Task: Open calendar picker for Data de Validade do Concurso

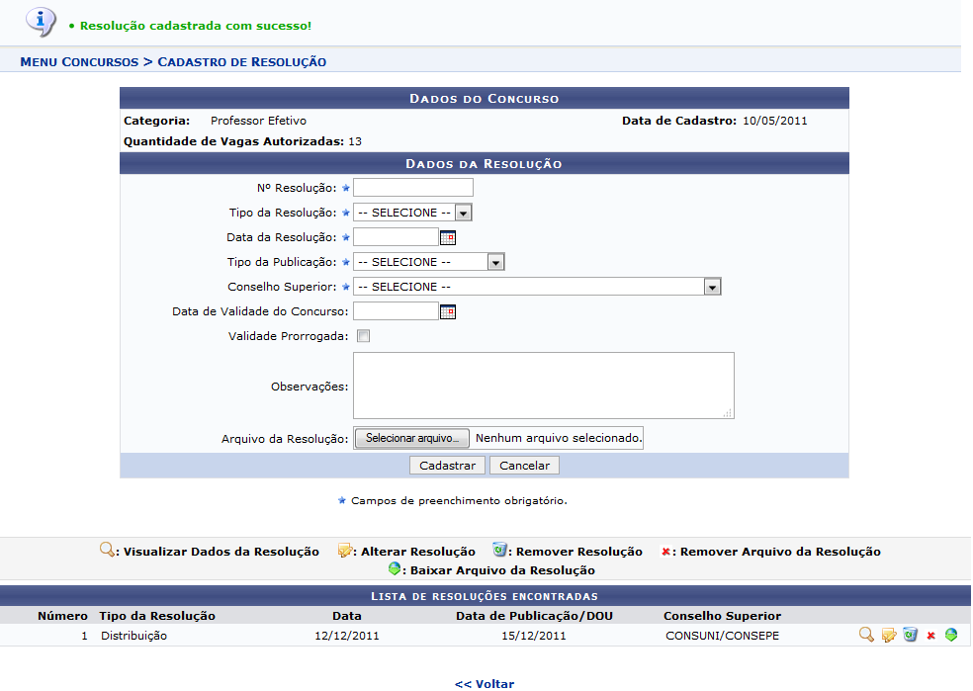Action: click(x=448, y=311)
